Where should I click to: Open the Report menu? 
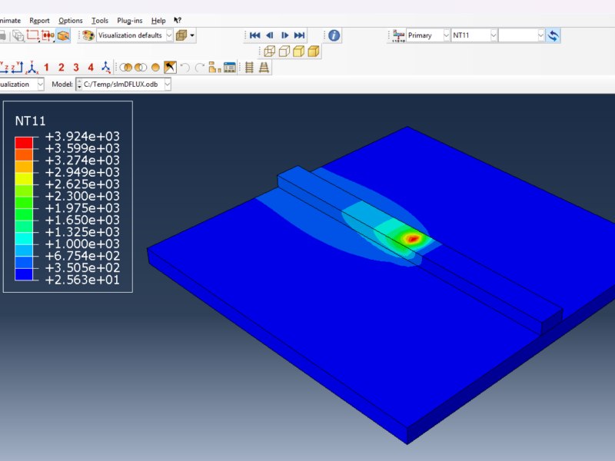click(39, 21)
